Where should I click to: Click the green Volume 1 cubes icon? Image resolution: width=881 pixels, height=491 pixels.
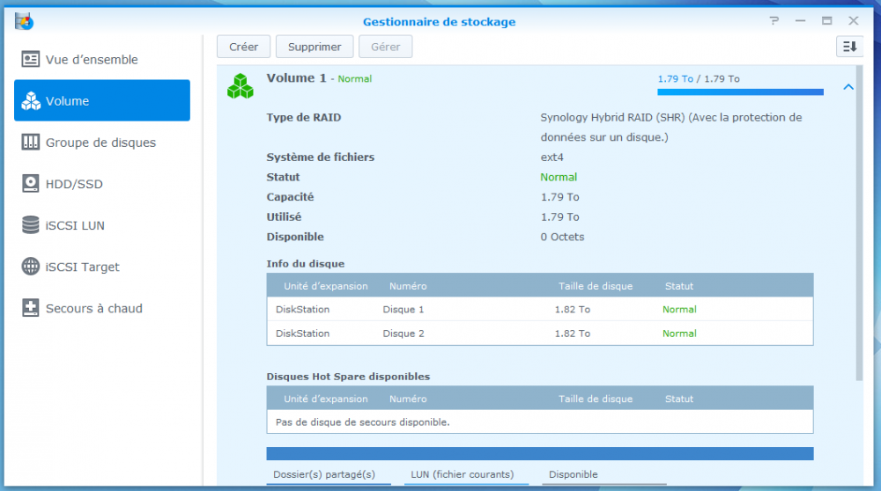coord(241,85)
